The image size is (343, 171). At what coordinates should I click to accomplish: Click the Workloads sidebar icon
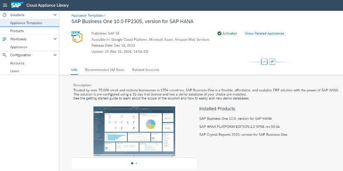coord(5,39)
